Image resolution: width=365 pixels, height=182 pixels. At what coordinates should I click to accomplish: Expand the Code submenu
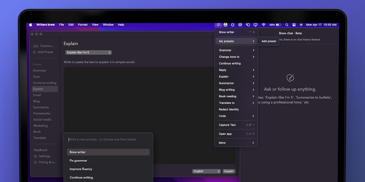coord(236,116)
